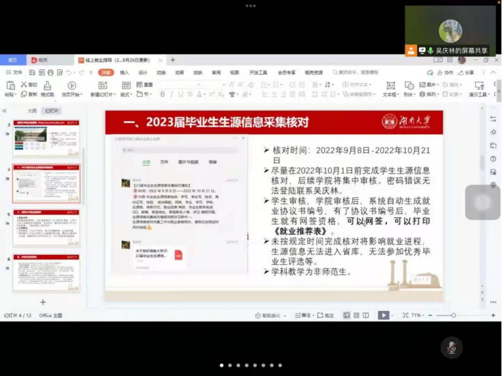Open the Shapes (形状) tool
Viewport: 502px width, 376px height.
409,90
